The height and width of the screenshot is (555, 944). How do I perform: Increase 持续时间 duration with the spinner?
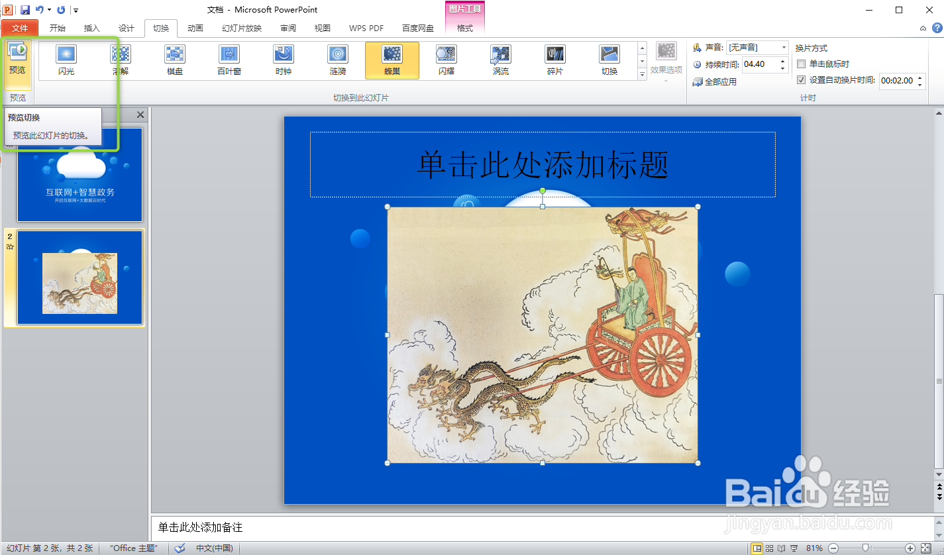pyautogui.click(x=783, y=61)
